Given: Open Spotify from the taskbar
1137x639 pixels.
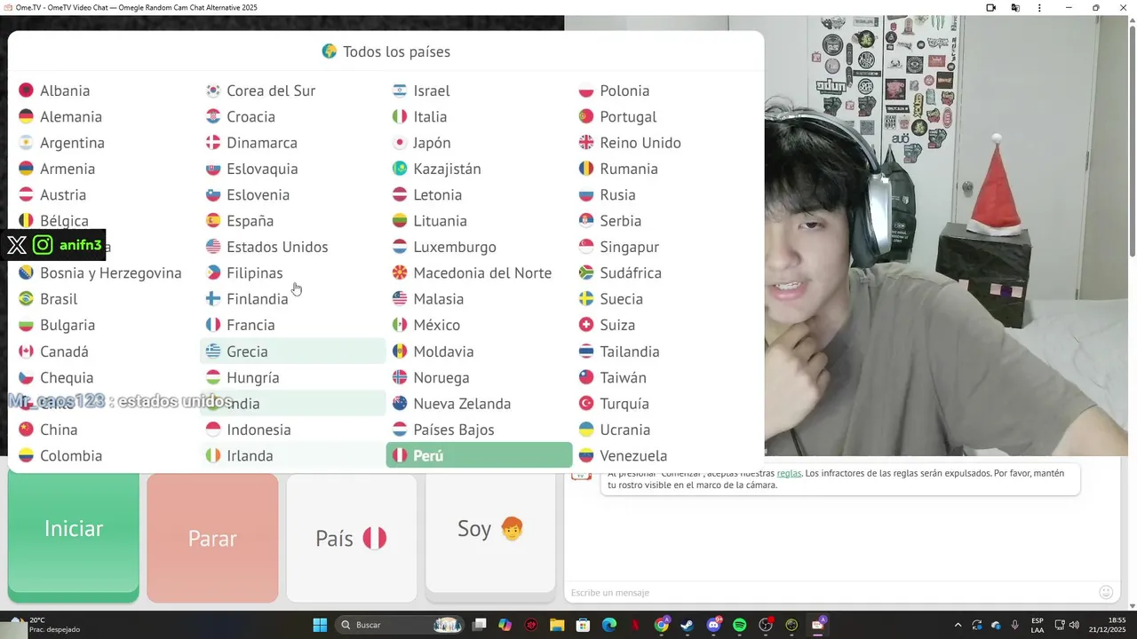Looking at the screenshot, I should click(739, 625).
